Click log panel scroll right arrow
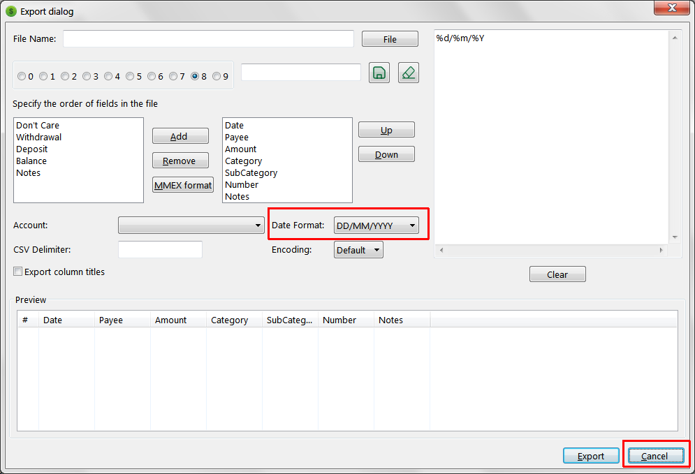 661,251
